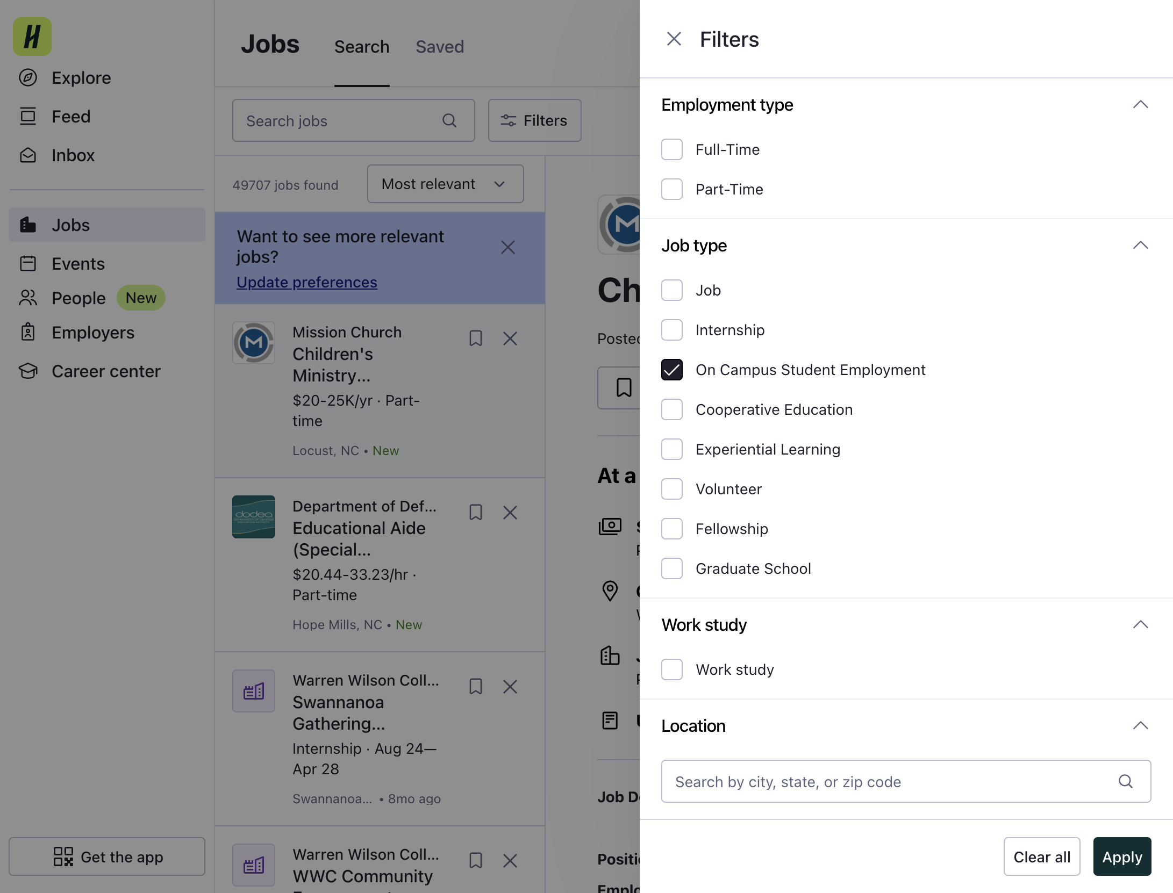Collapse the Job type section

tap(1140, 246)
